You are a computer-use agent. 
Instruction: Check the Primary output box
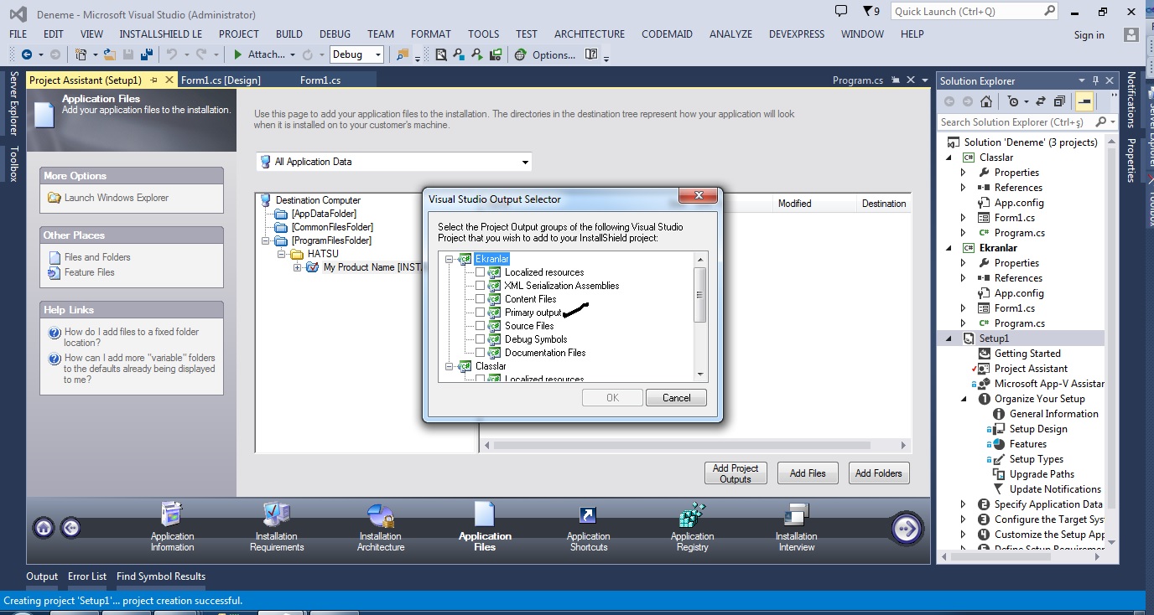click(x=480, y=313)
